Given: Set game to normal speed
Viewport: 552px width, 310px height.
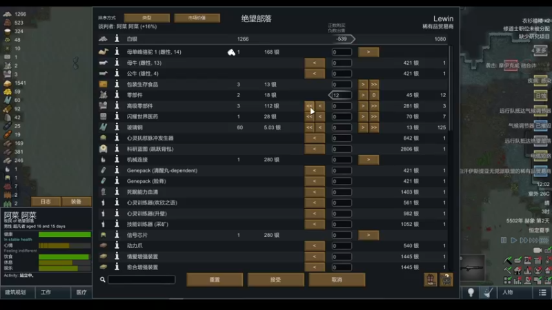Looking at the screenshot, I should (513, 240).
